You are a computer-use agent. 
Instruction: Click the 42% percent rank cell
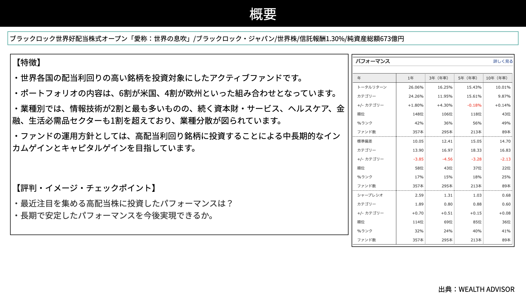click(419, 123)
